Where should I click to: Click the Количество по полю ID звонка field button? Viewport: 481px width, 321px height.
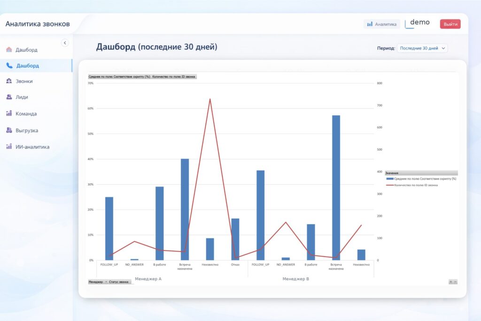[174, 76]
